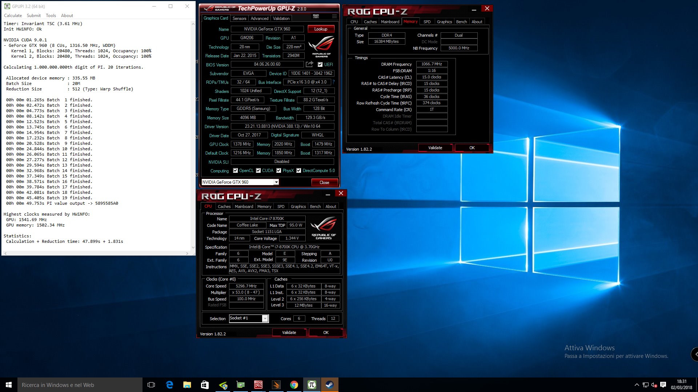Screen dimensions: 698x392
Task: Share the BIOS version using export icon
Action: point(309,64)
